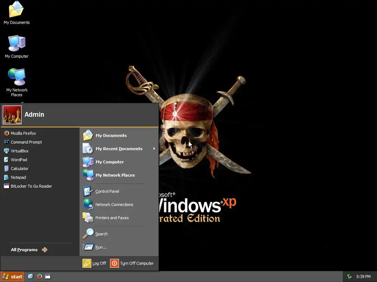Click the Command Prompt icon
The image size is (377, 282).
click(x=7, y=142)
